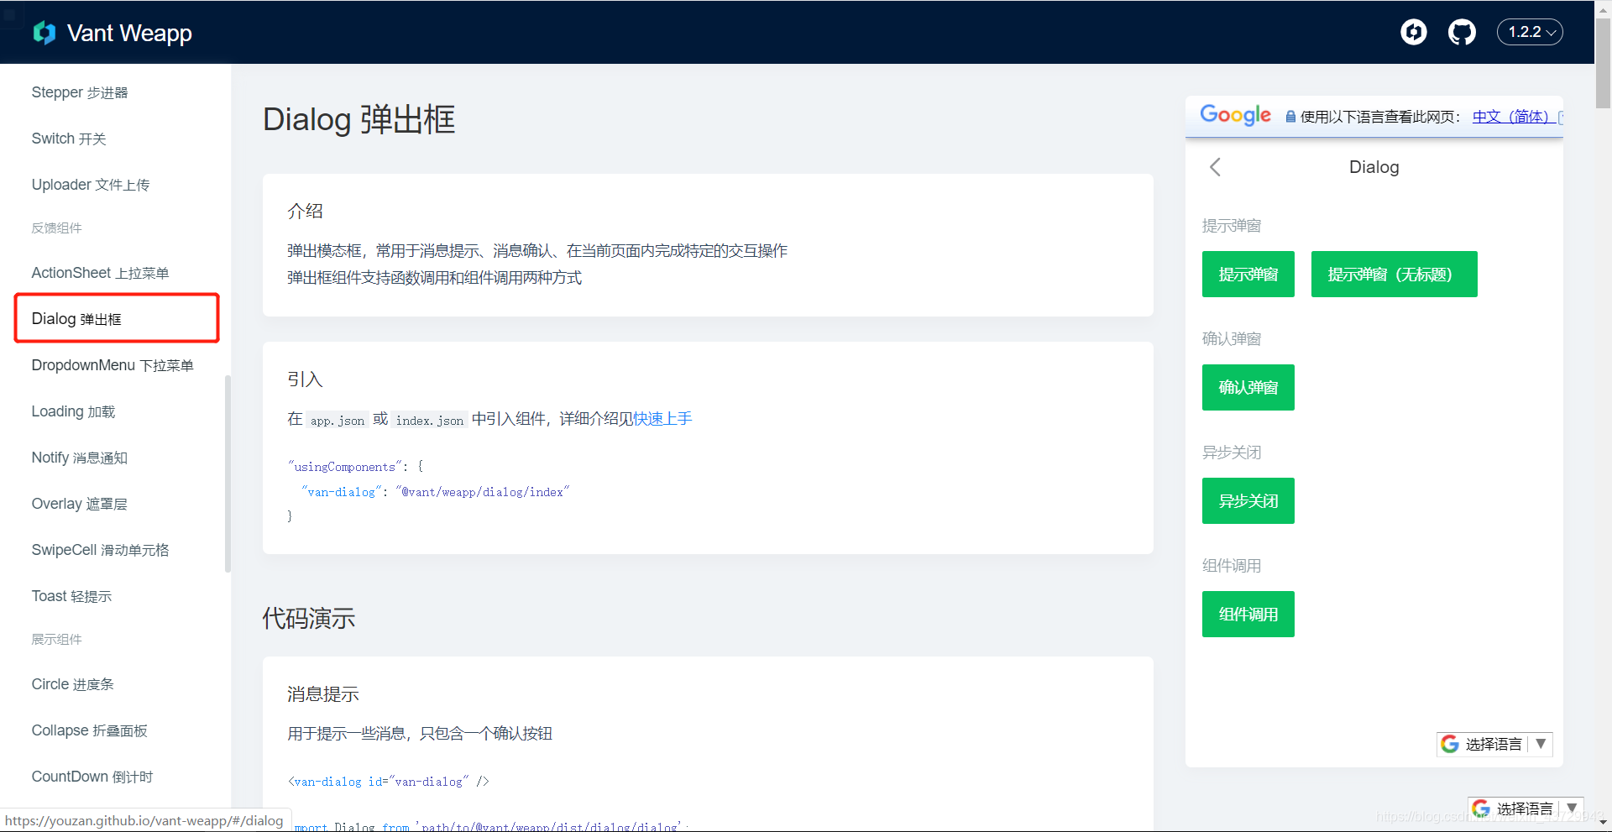The height and width of the screenshot is (832, 1612).
Task: Select Circle 进度条 in sidebar
Action: [72, 684]
